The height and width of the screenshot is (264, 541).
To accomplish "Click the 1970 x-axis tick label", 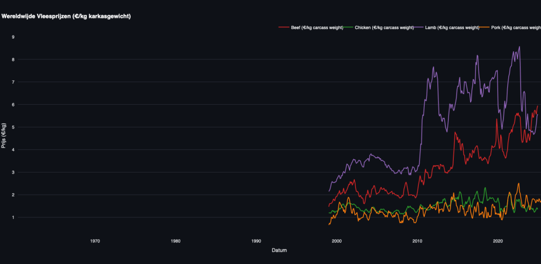I will point(95,241).
